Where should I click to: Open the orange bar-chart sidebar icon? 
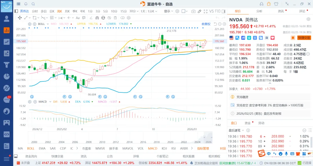pos(7,30)
